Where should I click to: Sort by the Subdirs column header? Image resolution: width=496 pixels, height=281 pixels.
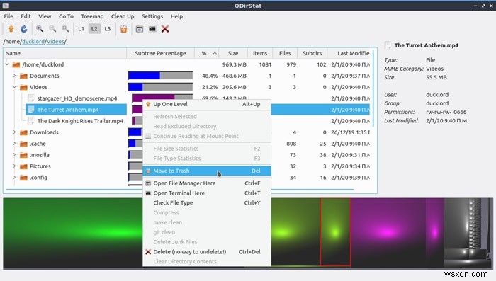(x=312, y=53)
